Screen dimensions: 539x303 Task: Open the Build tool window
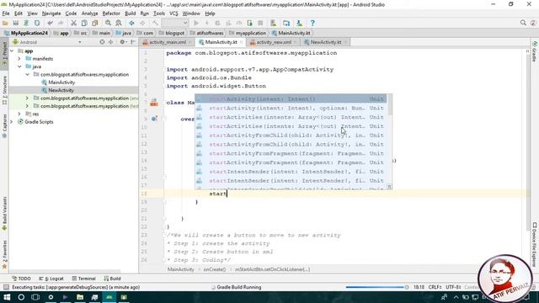point(112,279)
